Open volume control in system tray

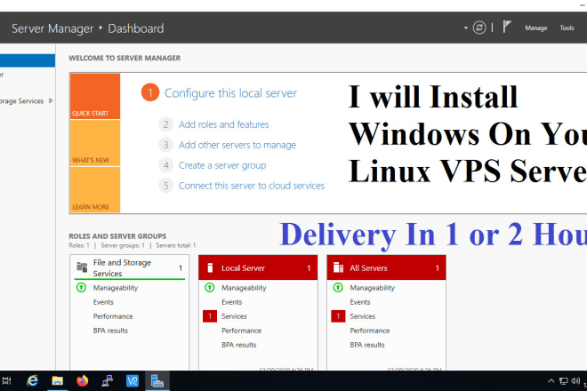(x=575, y=381)
